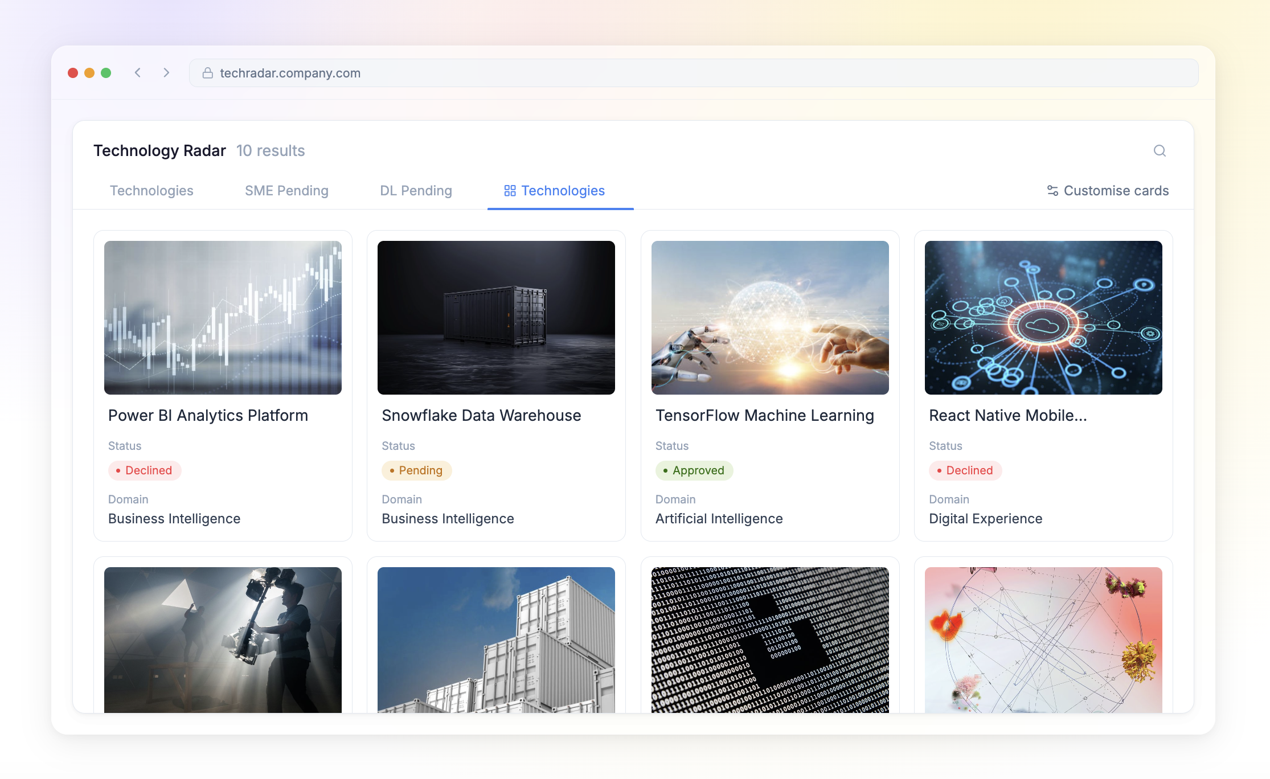Maximize window using the green button
Image resolution: width=1270 pixels, height=779 pixels.
(x=106, y=73)
